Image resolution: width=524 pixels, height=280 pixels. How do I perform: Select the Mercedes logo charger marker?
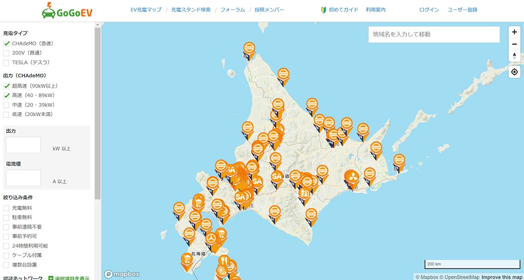(x=212, y=238)
